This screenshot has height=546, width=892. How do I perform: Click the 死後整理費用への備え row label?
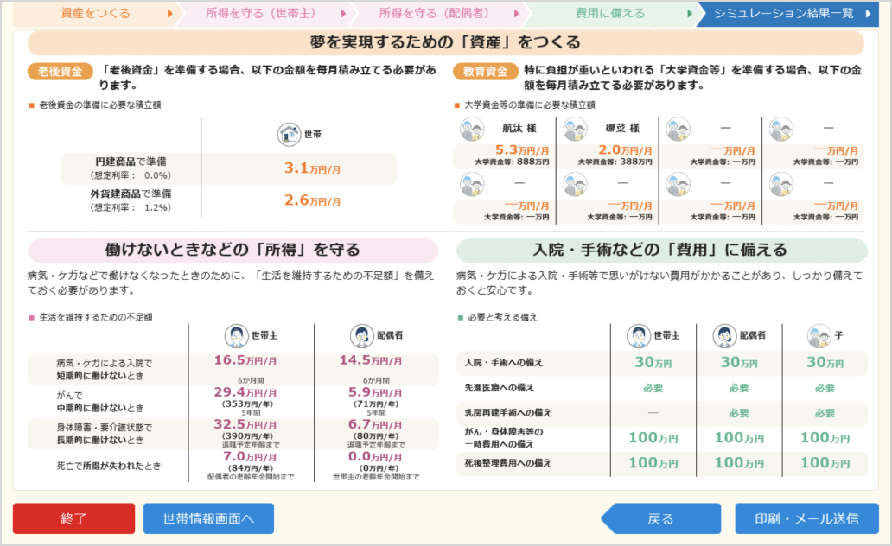click(x=507, y=463)
